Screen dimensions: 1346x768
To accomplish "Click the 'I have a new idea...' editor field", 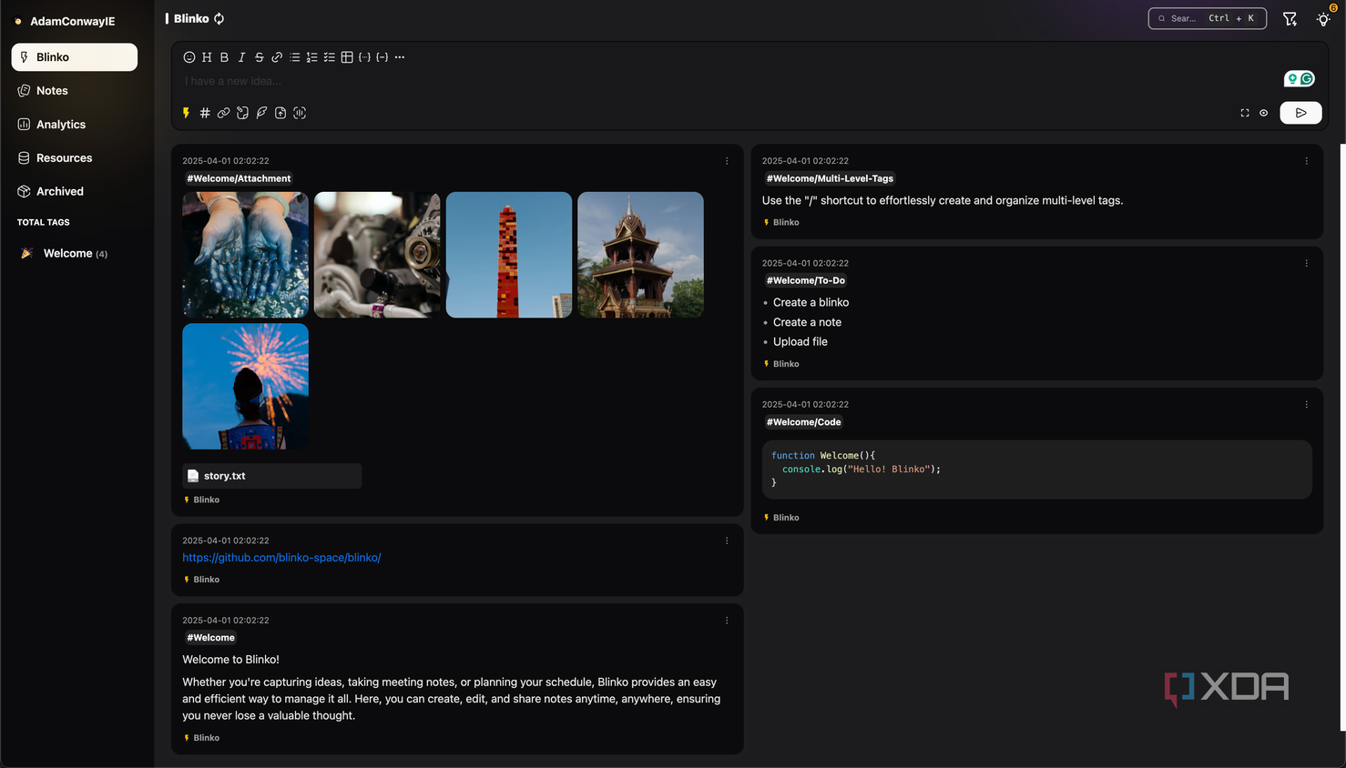I will [729, 81].
